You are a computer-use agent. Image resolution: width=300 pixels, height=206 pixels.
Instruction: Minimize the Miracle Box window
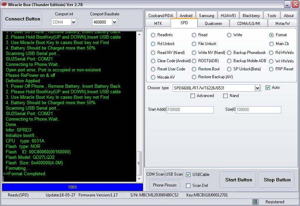click(x=287, y=4)
